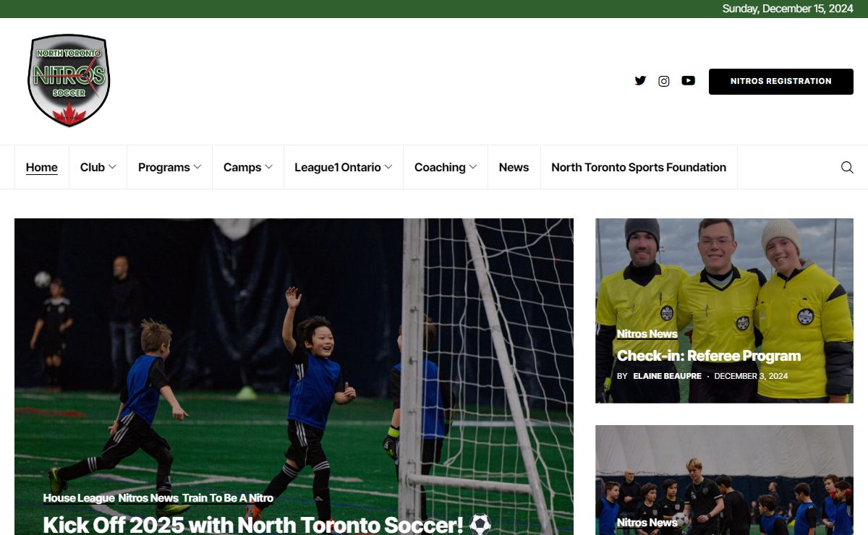Go to the Home menu item
This screenshot has width=868, height=535.
(x=42, y=167)
